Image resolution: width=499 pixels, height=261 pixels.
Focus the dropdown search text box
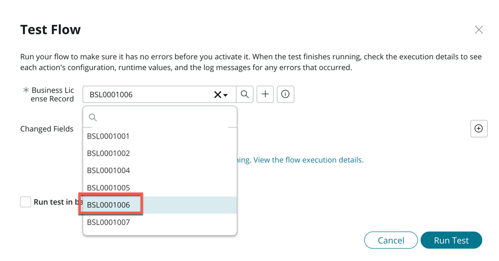tap(164, 118)
